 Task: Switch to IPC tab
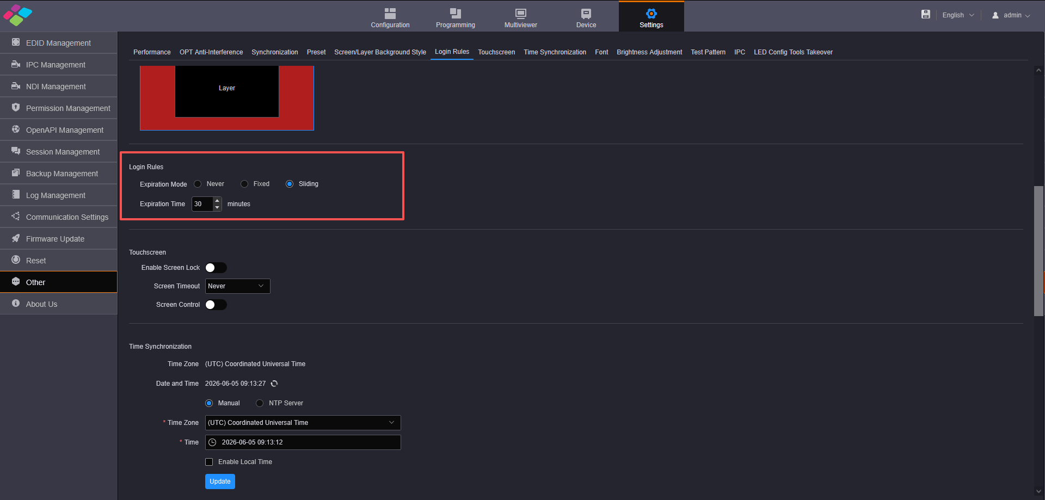click(740, 52)
